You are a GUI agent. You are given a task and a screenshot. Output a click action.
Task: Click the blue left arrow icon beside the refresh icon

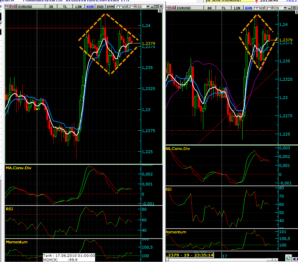click(x=294, y=259)
